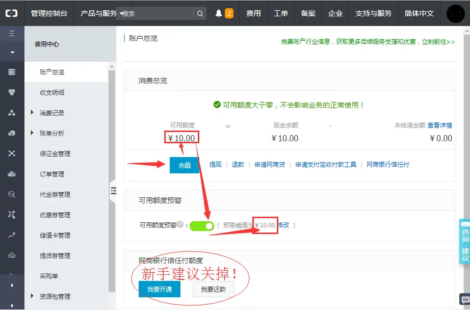470x310 pixels.
Task: Collapse the dark sidebar down-caret section
Action: point(12,53)
